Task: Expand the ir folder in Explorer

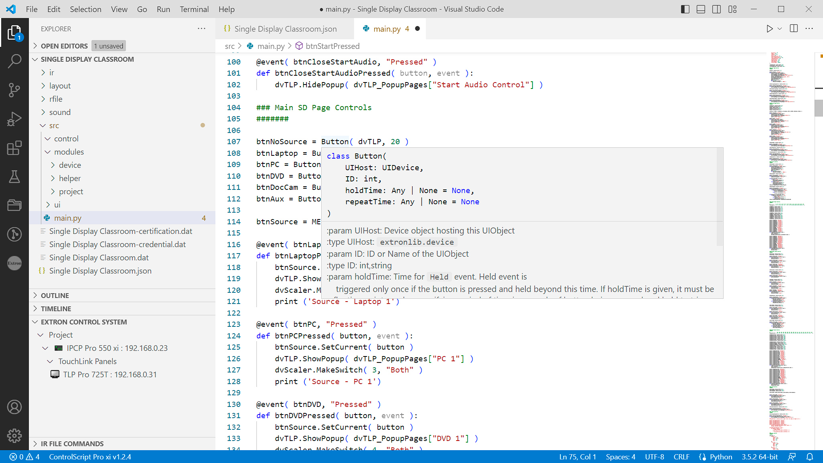Action: (x=55, y=72)
